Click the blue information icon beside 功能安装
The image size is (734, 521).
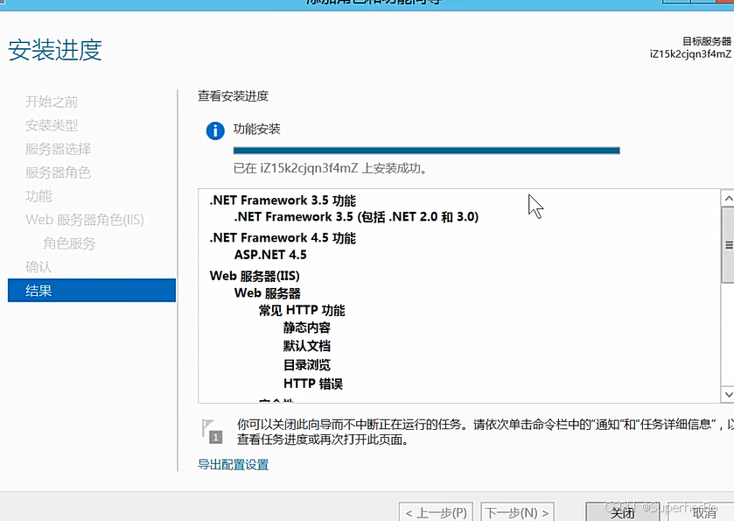[215, 130]
